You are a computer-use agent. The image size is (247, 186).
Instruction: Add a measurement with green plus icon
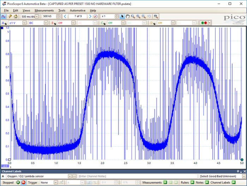coord(165,182)
